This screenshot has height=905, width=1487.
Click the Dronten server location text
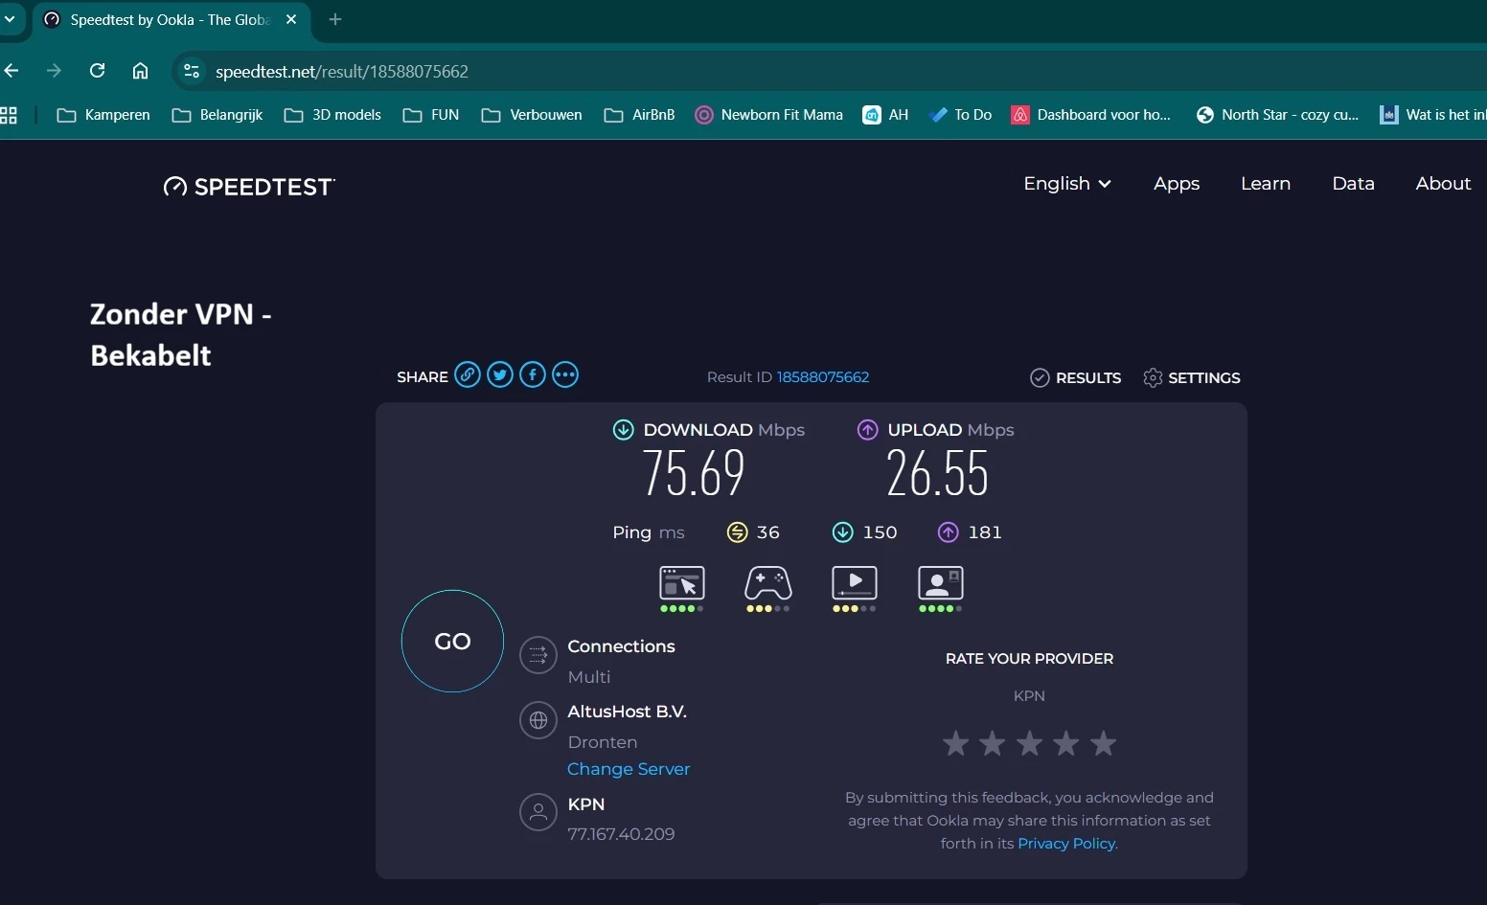click(x=603, y=742)
